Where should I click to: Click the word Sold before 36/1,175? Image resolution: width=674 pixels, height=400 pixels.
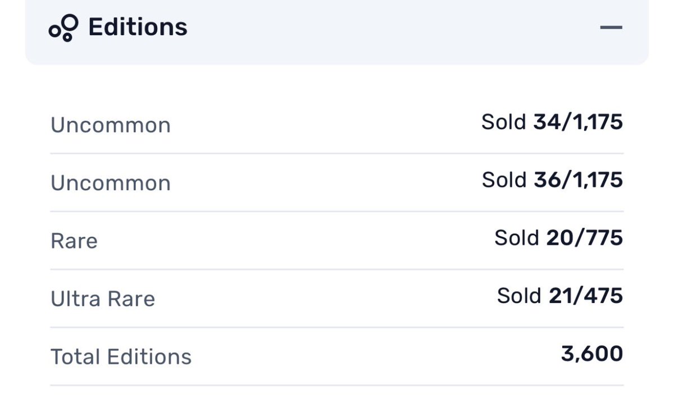tap(504, 180)
